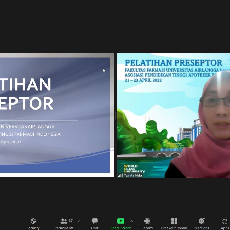This screenshot has width=230, height=230.
Task: Open Breakout Rooms grid icon
Action: [174, 221]
